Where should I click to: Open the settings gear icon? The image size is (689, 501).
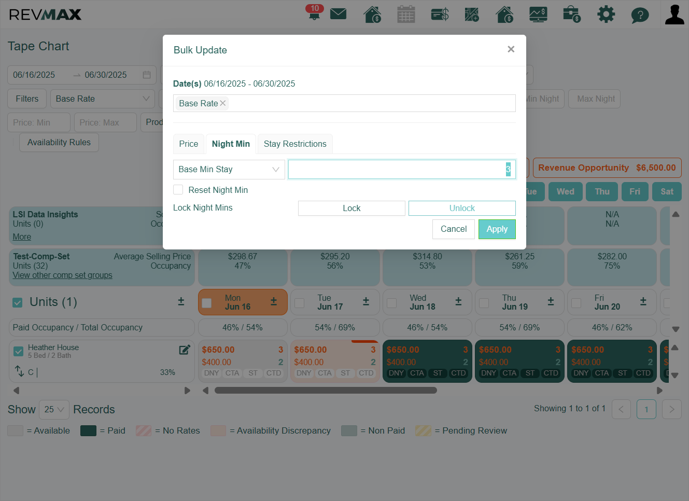(606, 14)
